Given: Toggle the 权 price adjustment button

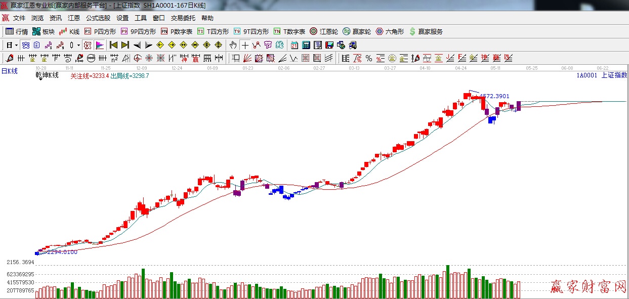Looking at the screenshot, I should tap(88, 45).
